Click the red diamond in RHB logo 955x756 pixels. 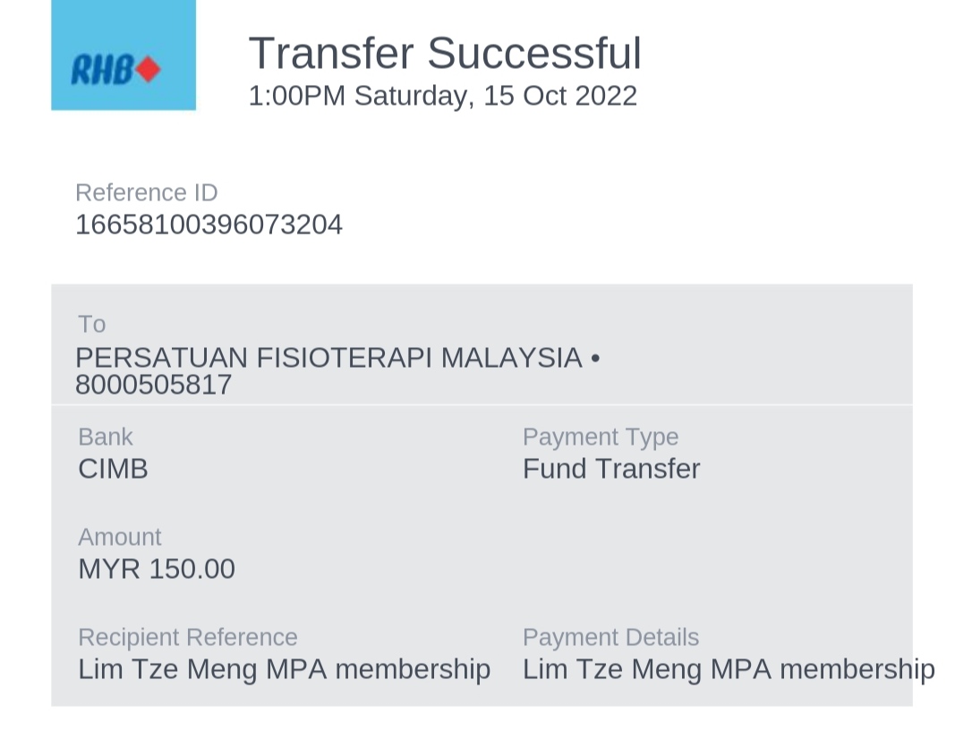tap(149, 69)
